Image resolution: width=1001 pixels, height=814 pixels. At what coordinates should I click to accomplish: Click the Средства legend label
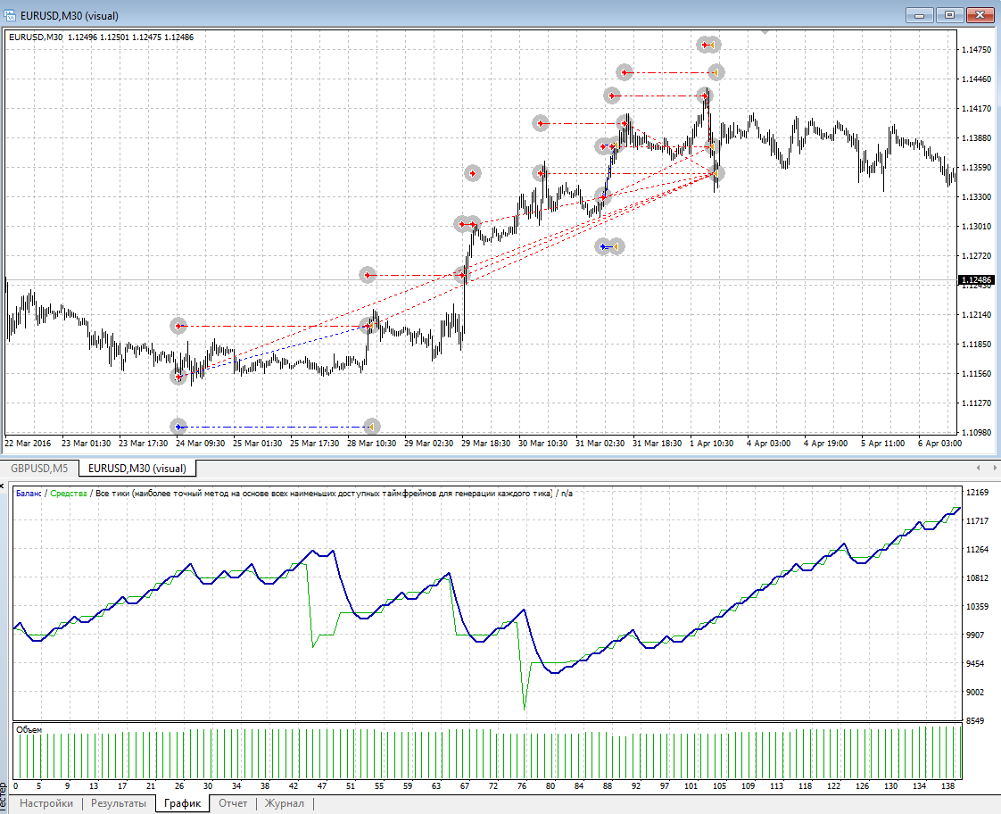pos(69,493)
